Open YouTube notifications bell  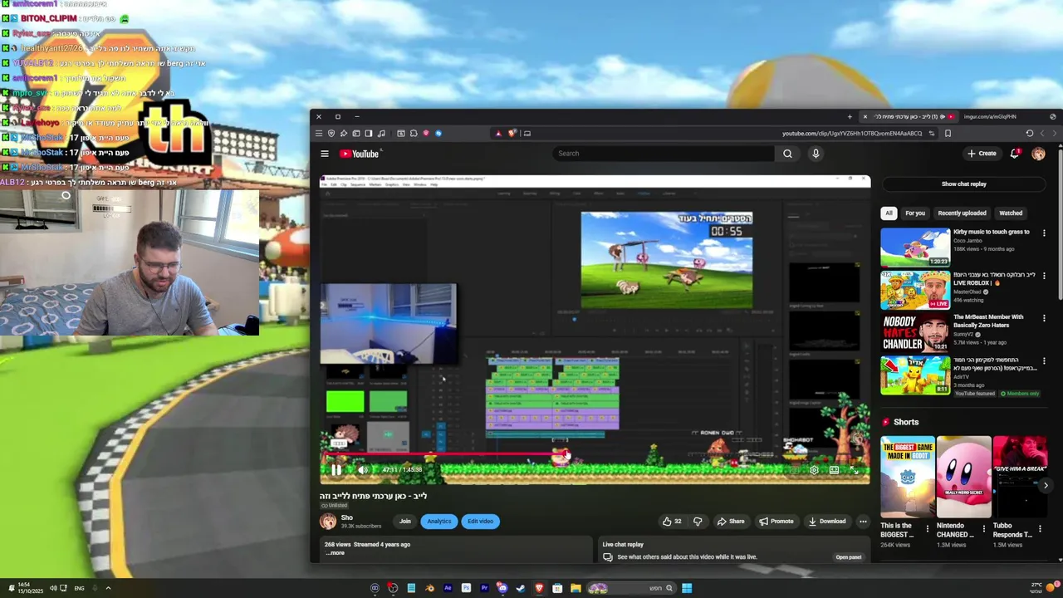click(x=1015, y=154)
